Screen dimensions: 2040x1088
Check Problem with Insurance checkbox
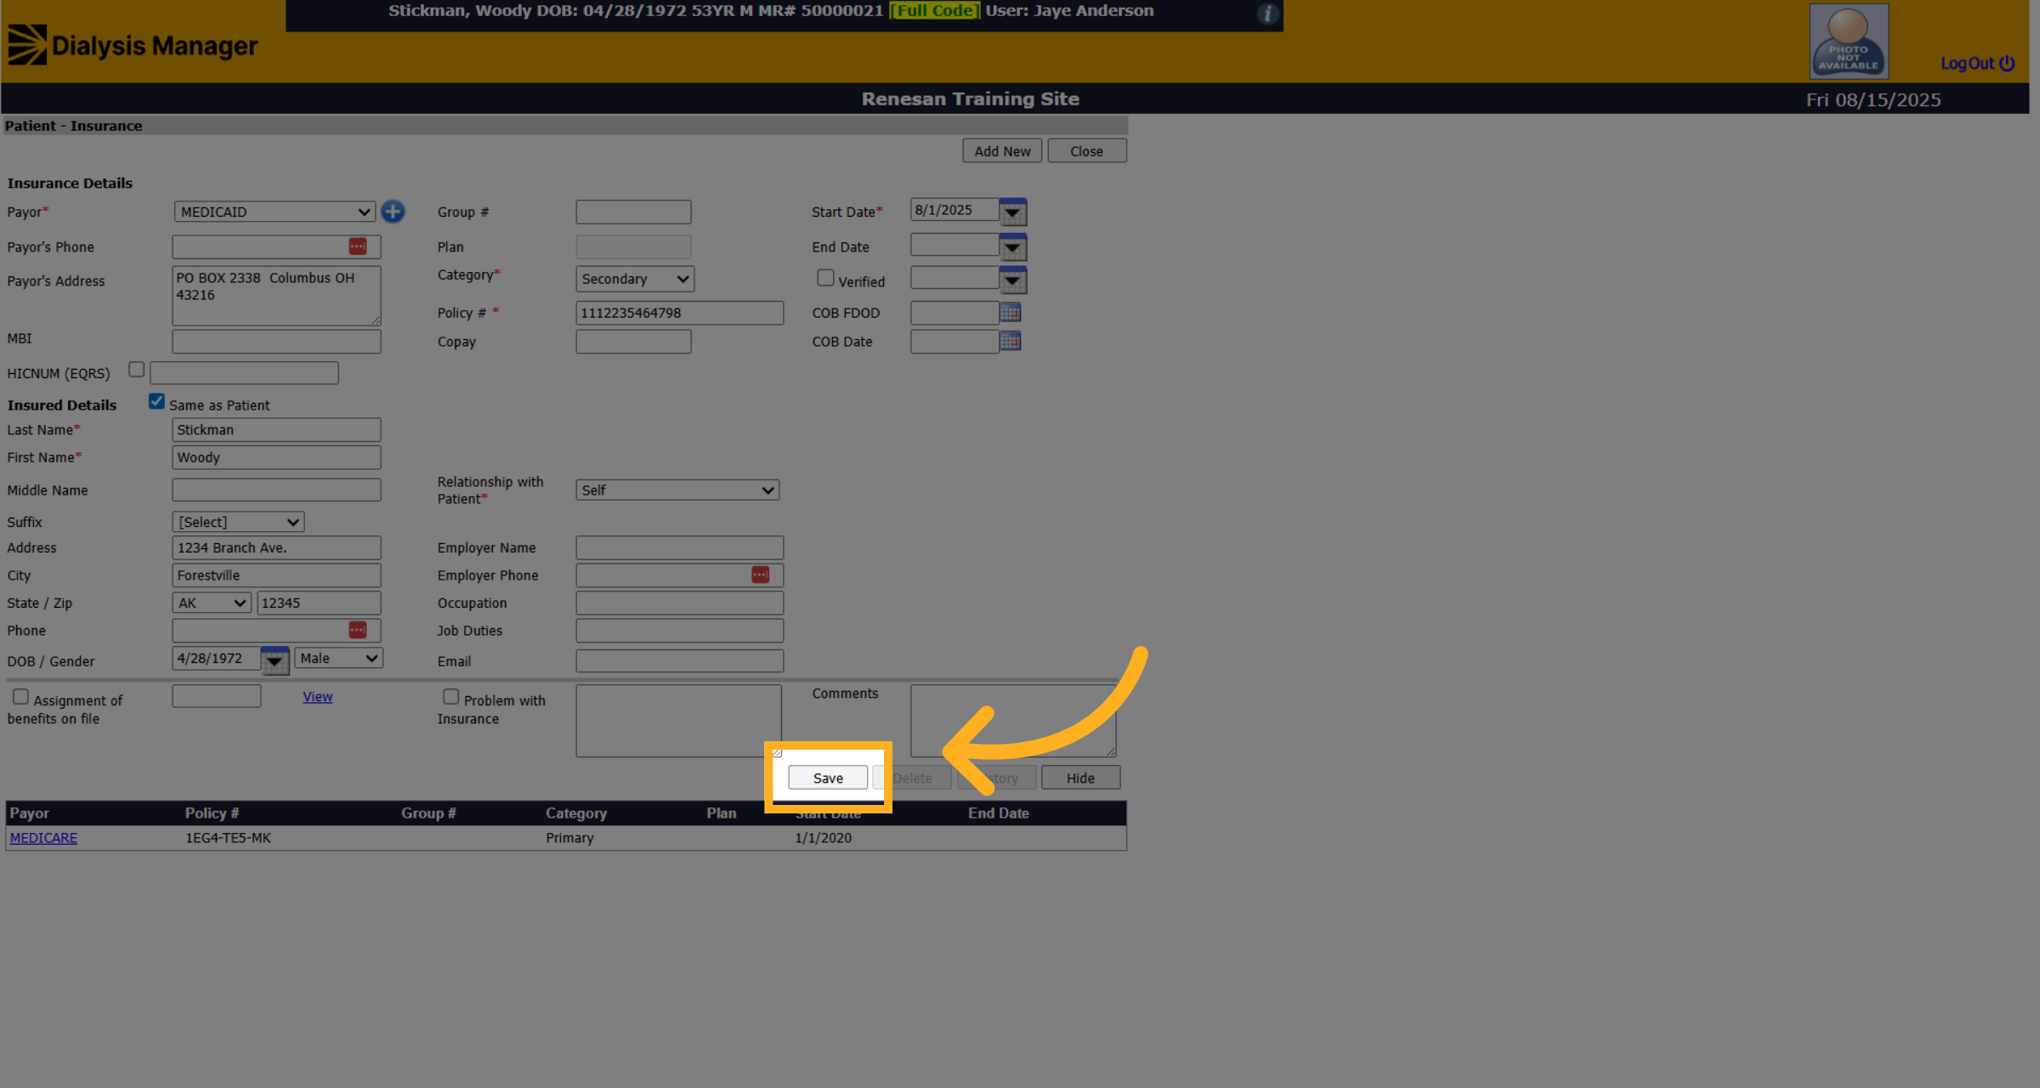pyautogui.click(x=450, y=697)
